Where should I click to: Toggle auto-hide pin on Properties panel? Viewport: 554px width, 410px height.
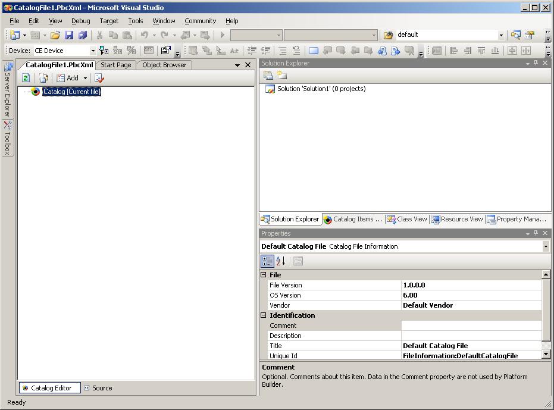[x=536, y=233]
